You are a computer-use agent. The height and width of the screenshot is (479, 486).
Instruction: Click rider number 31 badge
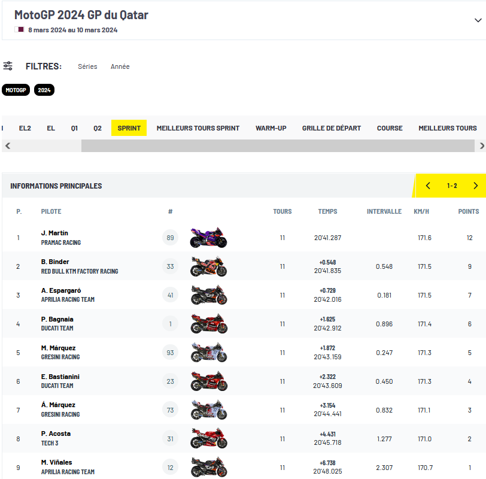click(170, 439)
